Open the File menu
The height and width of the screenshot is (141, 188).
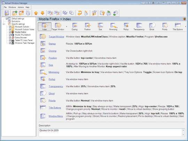coord(5,7)
